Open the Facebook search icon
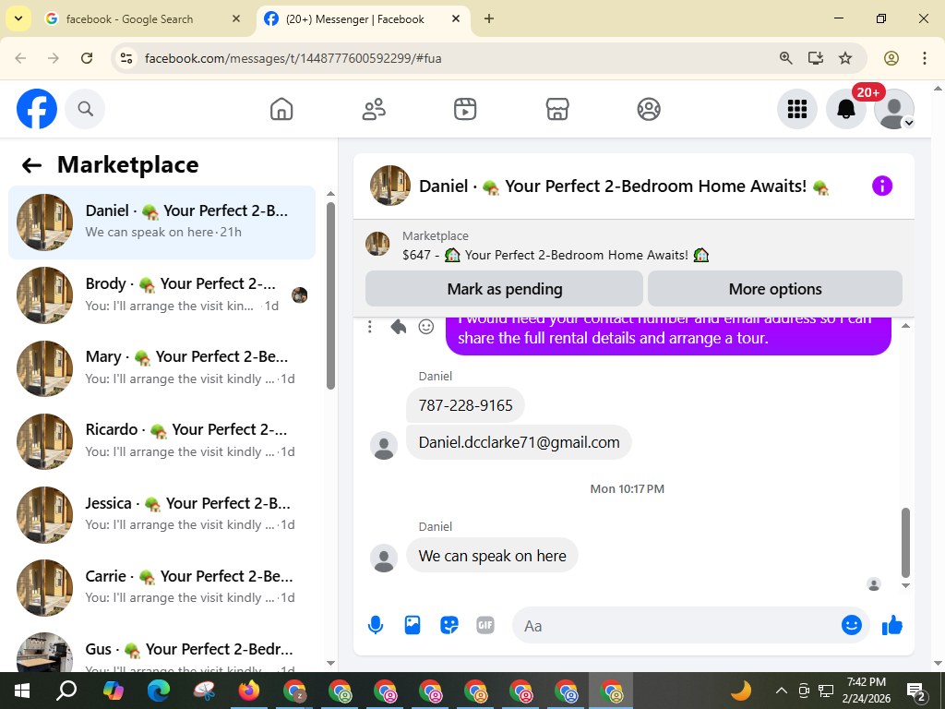945x709 pixels. (85, 109)
